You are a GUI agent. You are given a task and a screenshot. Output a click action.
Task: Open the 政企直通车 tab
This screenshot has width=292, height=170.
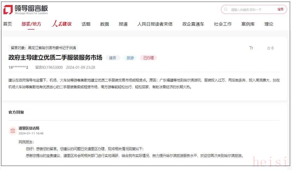193,24
